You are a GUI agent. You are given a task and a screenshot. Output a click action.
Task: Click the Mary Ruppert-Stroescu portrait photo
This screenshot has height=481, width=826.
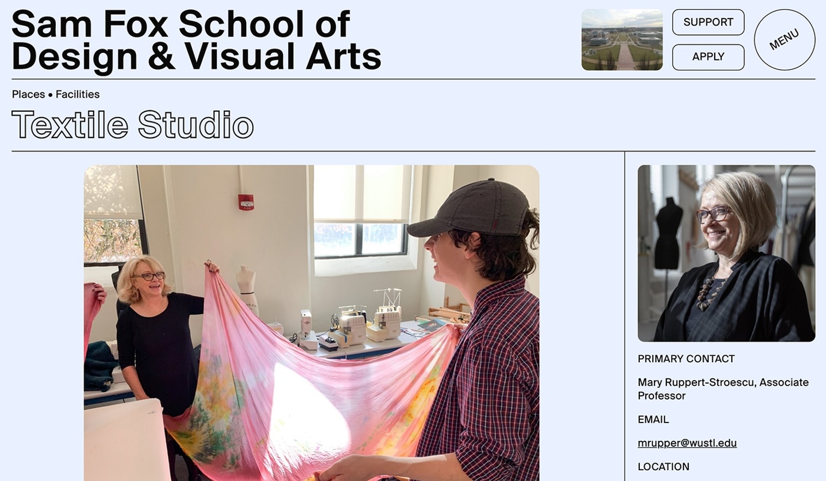point(727,253)
